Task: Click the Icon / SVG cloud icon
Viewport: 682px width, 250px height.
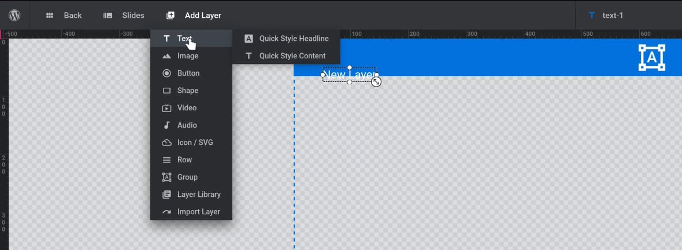Action: 166,143
